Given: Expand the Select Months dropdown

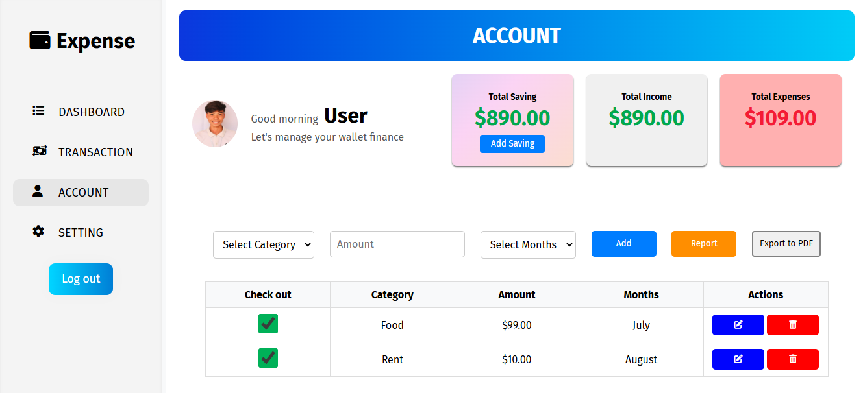Looking at the screenshot, I should (x=528, y=244).
